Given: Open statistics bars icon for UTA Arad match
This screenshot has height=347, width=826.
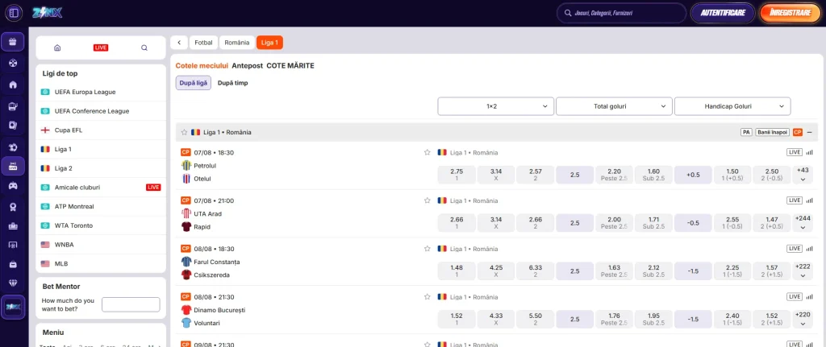Looking at the screenshot, I should click(x=809, y=200).
